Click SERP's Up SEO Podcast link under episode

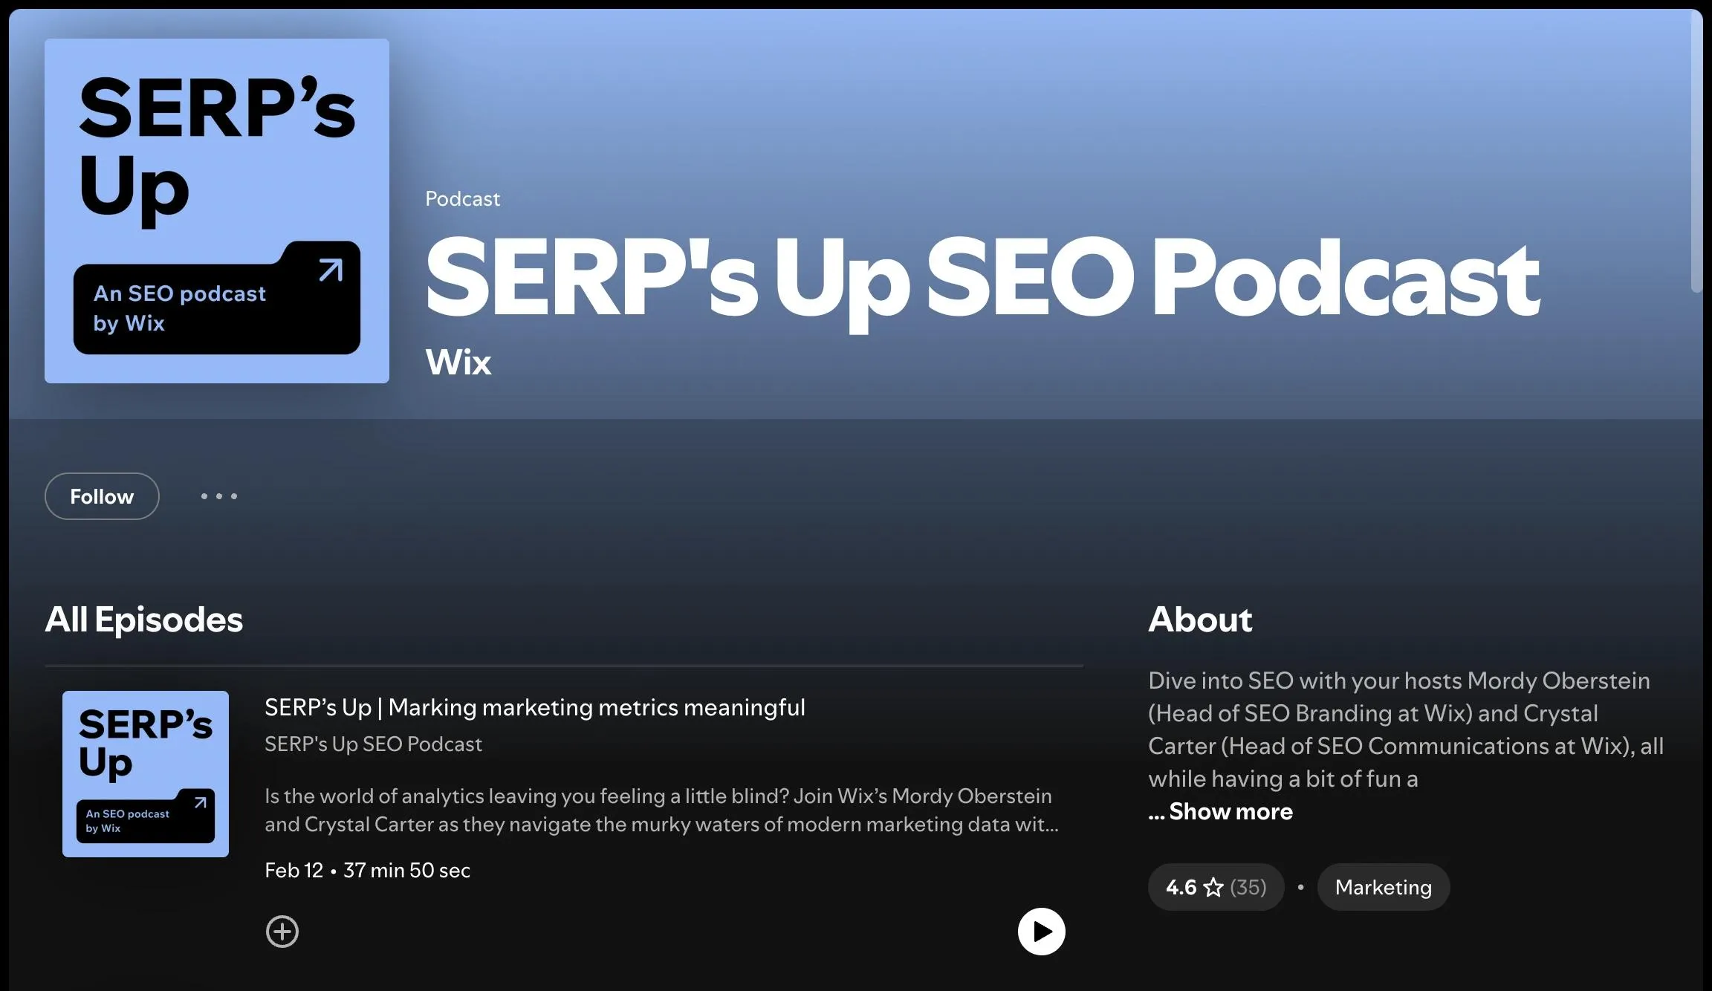[x=373, y=744]
